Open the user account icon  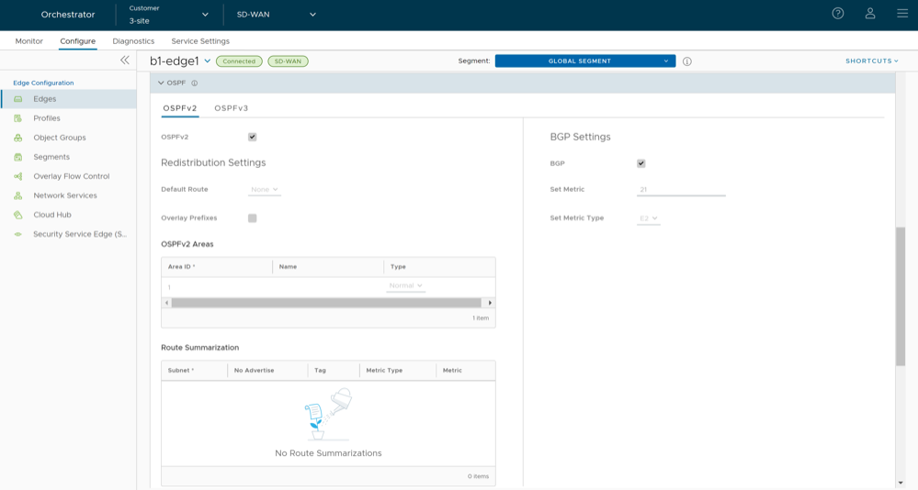pos(869,14)
